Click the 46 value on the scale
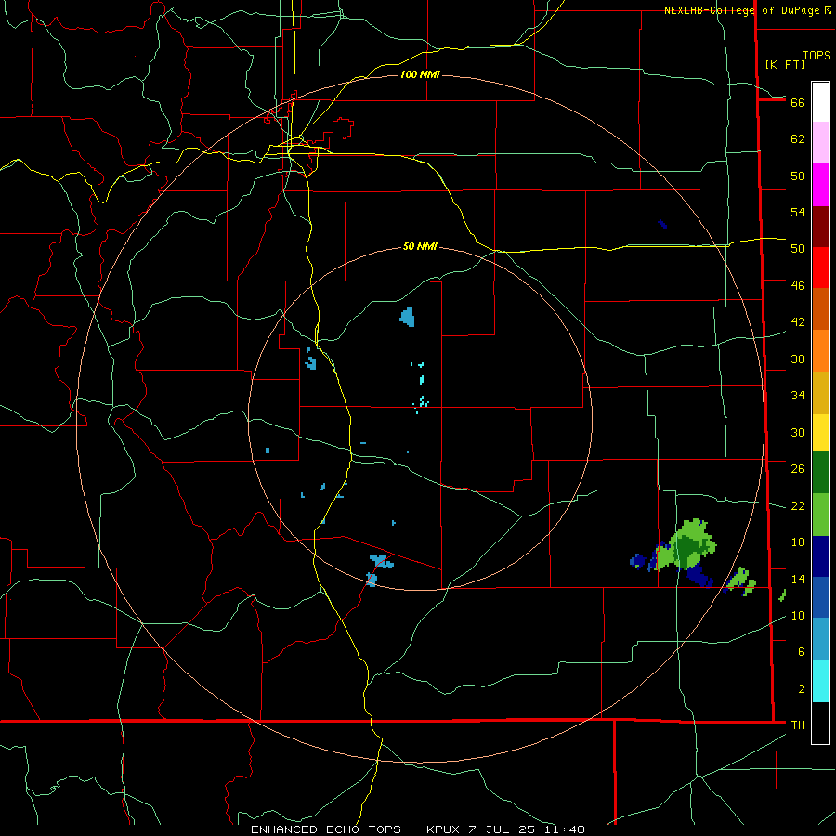Image resolution: width=836 pixels, height=836 pixels. (798, 286)
